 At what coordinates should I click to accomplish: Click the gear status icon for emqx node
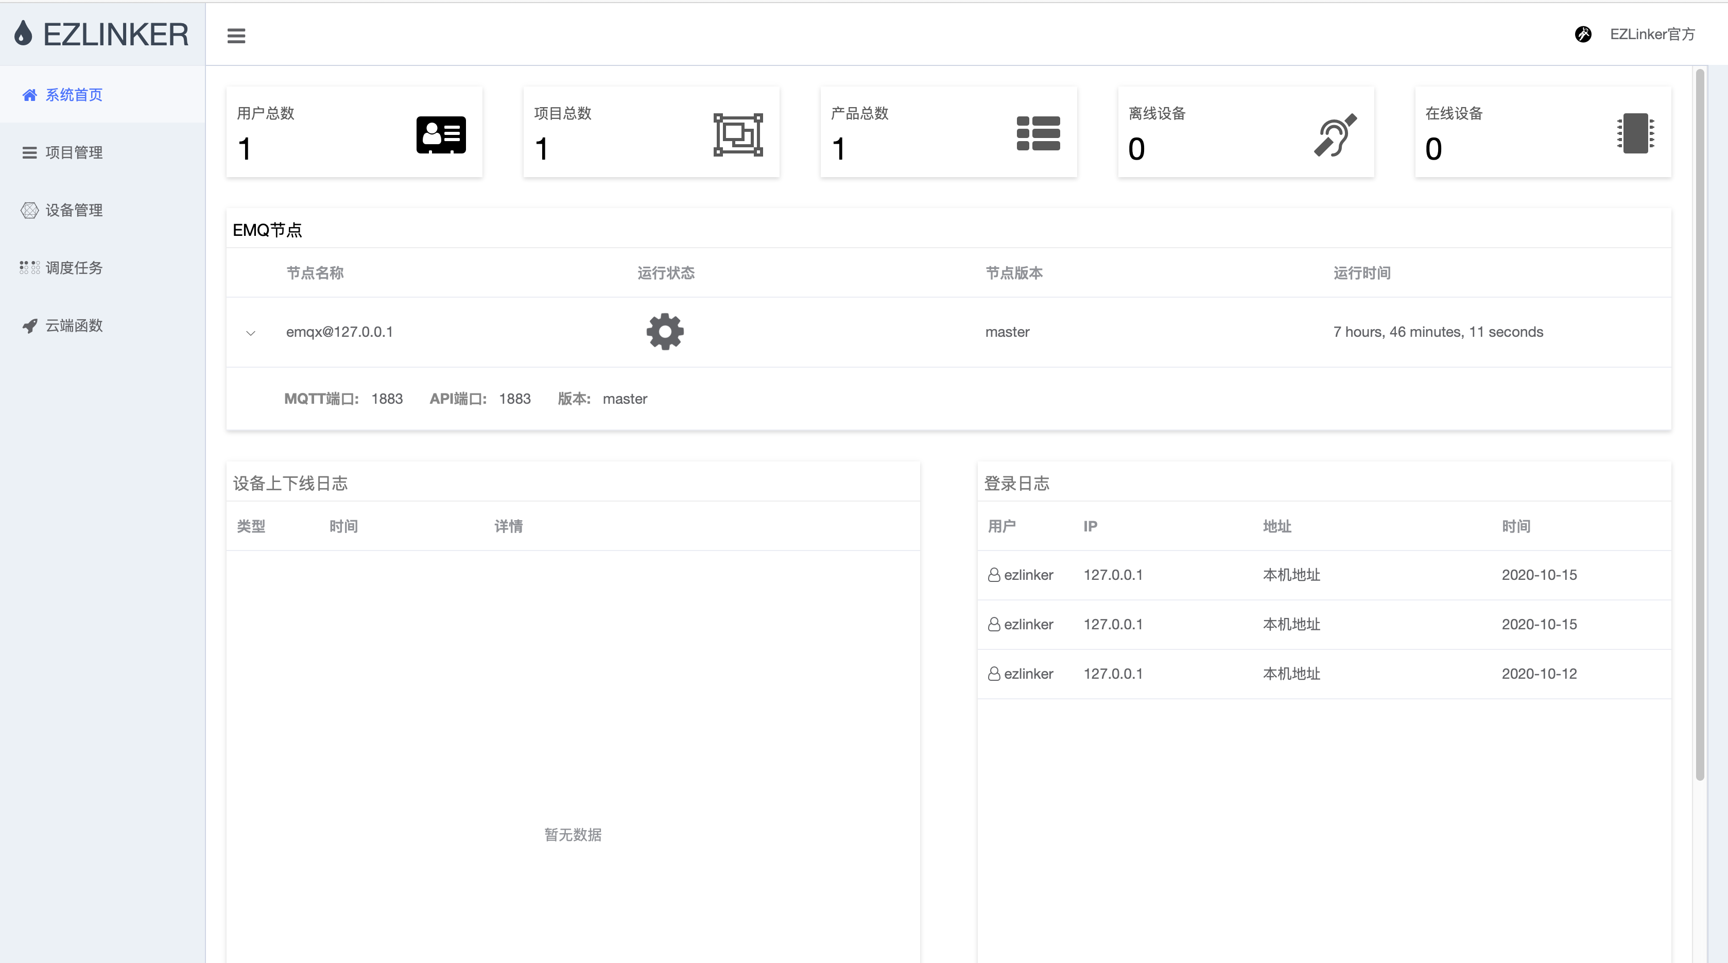coord(665,332)
